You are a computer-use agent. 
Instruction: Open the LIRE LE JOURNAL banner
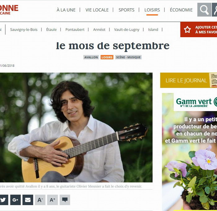click(188, 80)
